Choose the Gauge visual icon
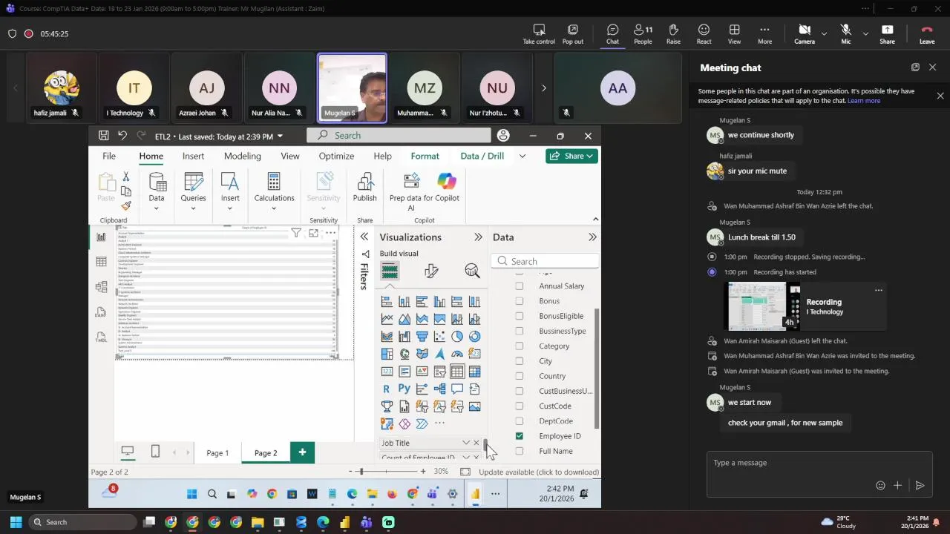This screenshot has width=950, height=534. (x=457, y=354)
